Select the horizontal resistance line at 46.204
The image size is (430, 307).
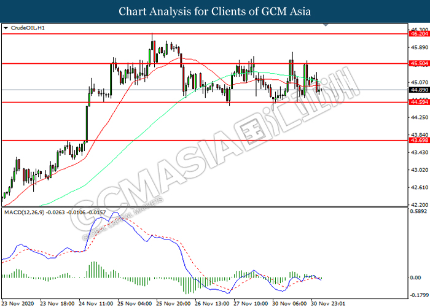pyautogui.click(x=203, y=34)
